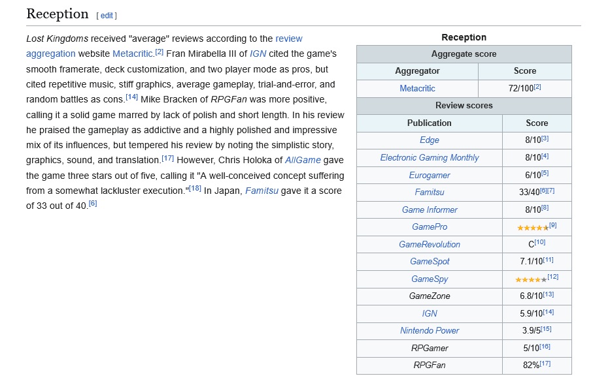This screenshot has width=593, height=389.
Task: Open the GameSpot publication link
Action: click(x=430, y=261)
